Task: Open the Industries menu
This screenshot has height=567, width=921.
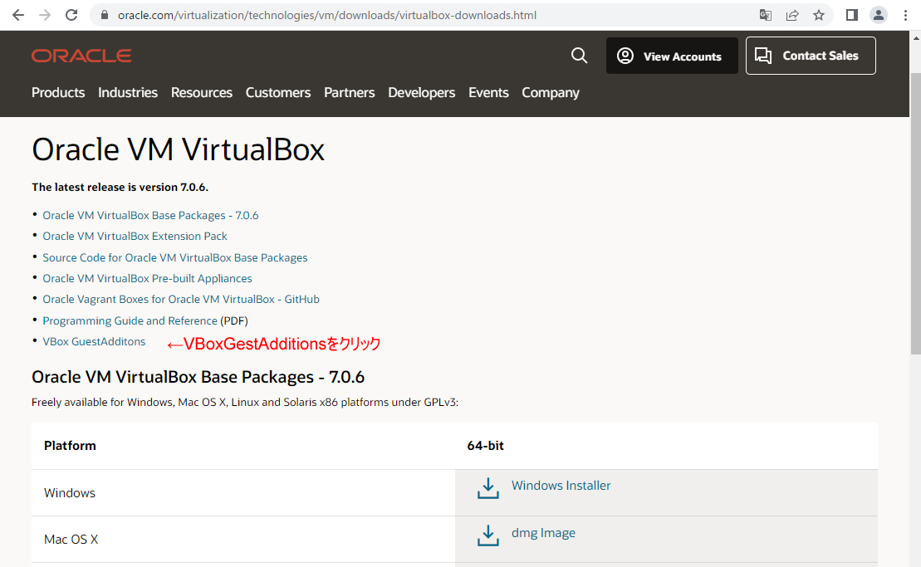Action: pyautogui.click(x=128, y=93)
